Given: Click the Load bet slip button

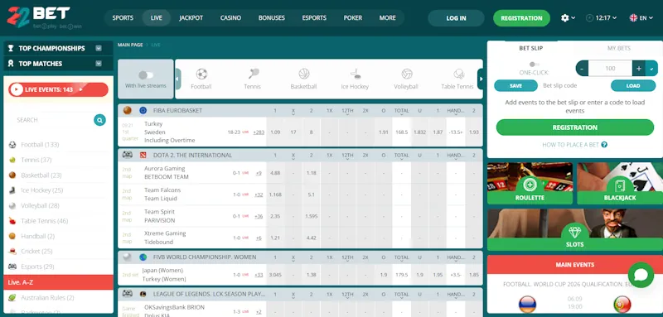Looking at the screenshot, I should (x=632, y=86).
